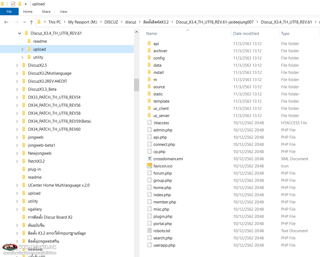Go up one level with the Up arrow
320x257 pixels.
(x=31, y=22)
